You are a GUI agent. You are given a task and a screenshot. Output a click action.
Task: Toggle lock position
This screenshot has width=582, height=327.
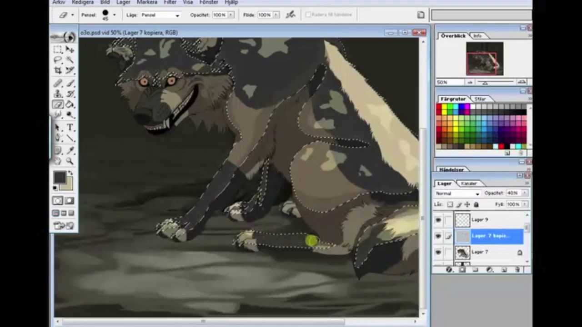coord(467,205)
